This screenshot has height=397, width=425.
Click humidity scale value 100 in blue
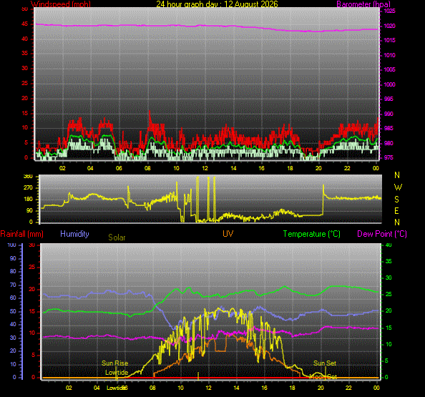click(11, 245)
